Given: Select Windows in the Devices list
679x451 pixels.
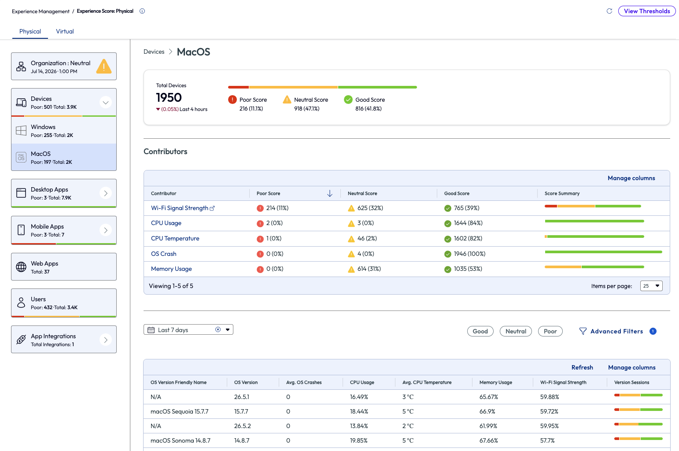Looking at the screenshot, I should tap(64, 131).
